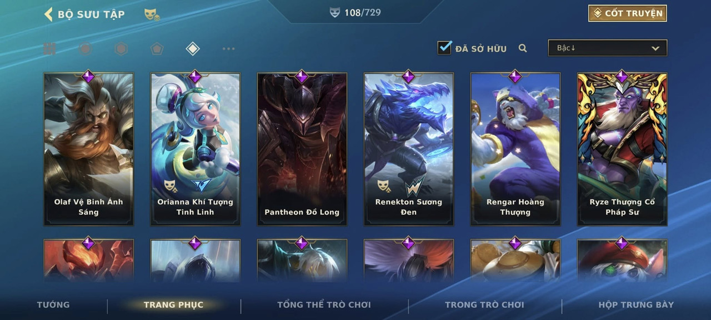Click the Cốt Truyện button
This screenshot has height=320, width=711.
(628, 13)
